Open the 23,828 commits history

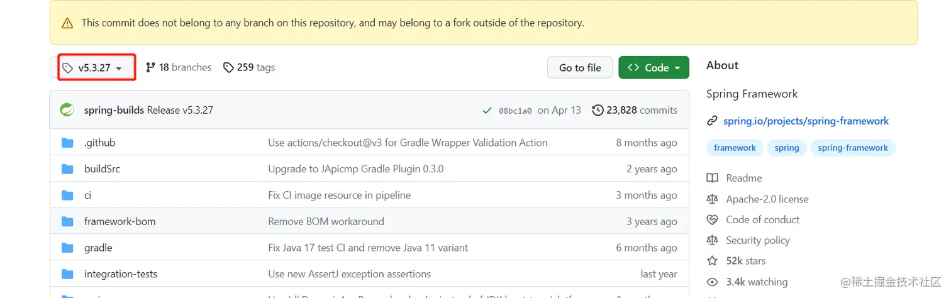click(x=635, y=110)
